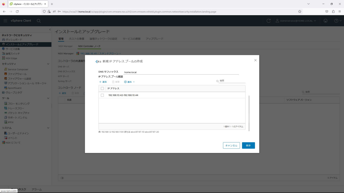The height and width of the screenshot is (193, 344).
Task: Check the 192.168.10.42-192.168.10.44 row checkbox
Action: click(x=102, y=95)
